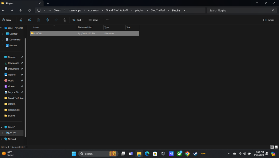Open the Sort dropdown menu
279x158 pixels.
click(x=78, y=20)
